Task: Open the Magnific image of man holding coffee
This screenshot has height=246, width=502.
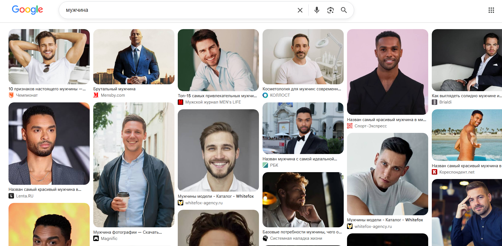Action: [134, 165]
